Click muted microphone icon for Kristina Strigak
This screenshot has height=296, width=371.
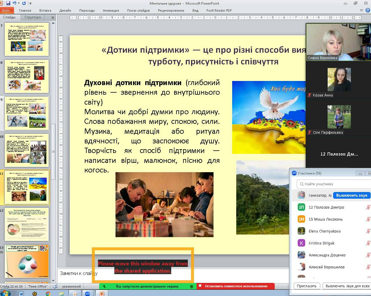368,243
